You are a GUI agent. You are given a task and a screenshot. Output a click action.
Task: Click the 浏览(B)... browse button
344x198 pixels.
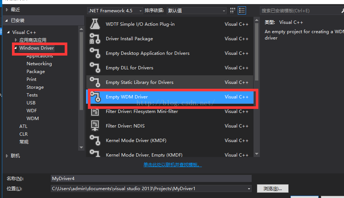click(273, 189)
